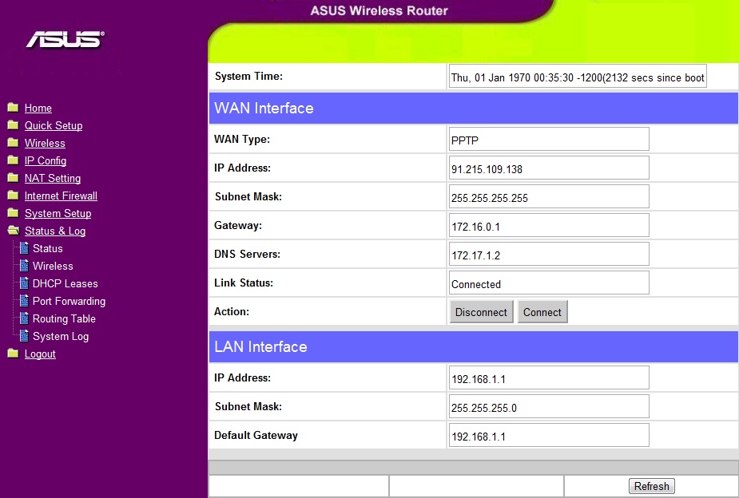The width and height of the screenshot is (739, 498).
Task: Click the page icon beside Port Forwarding
Action: click(24, 301)
